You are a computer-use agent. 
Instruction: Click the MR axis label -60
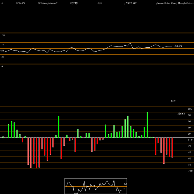189,159
